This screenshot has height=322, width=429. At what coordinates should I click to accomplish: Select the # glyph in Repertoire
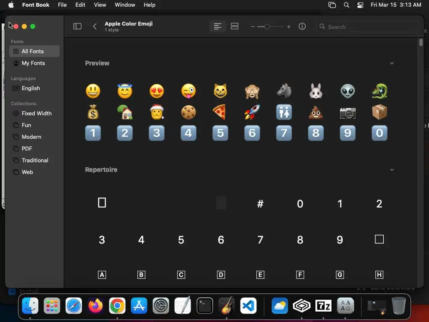coord(260,203)
